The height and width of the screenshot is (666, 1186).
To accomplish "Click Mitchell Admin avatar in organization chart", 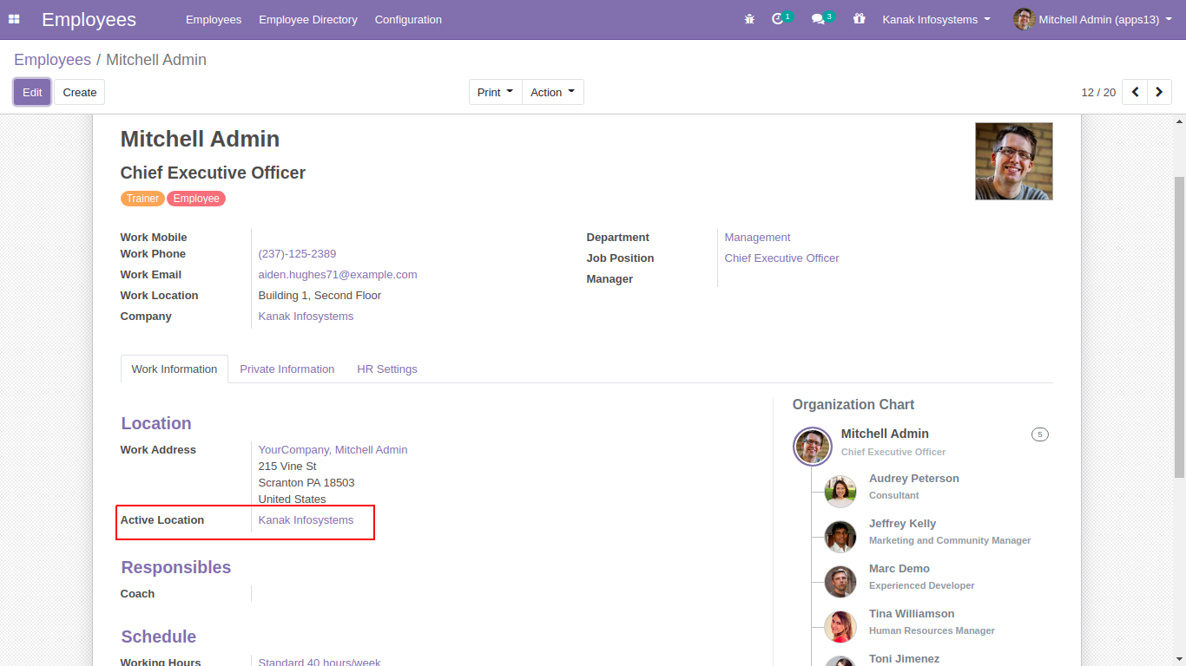I will click(x=813, y=447).
